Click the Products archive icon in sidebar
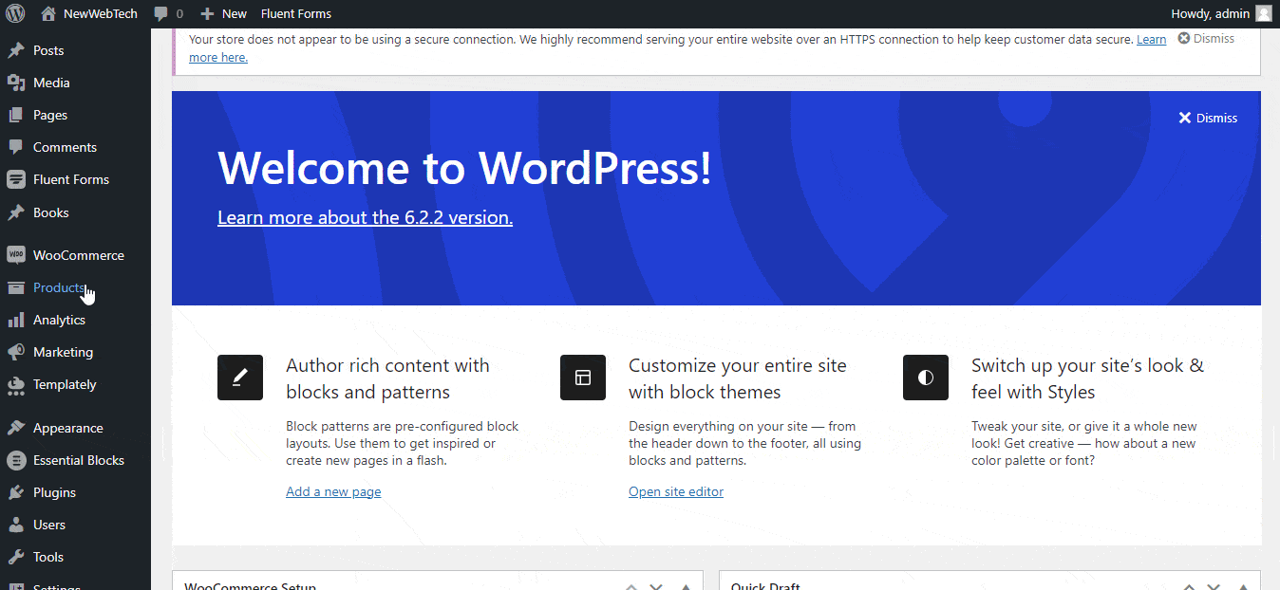 (x=16, y=287)
